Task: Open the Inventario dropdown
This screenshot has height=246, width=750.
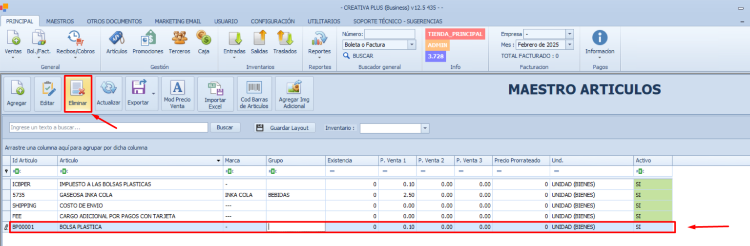Action: pyautogui.click(x=425, y=128)
